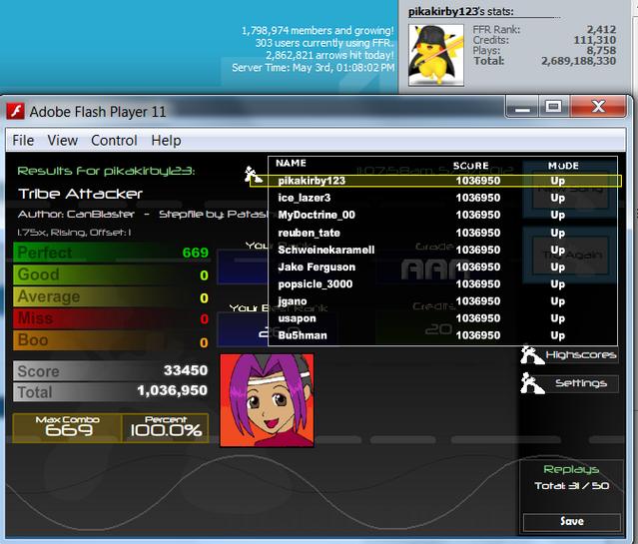
Task: Click the Adobe Flash Player logo icon
Action: pos(15,111)
